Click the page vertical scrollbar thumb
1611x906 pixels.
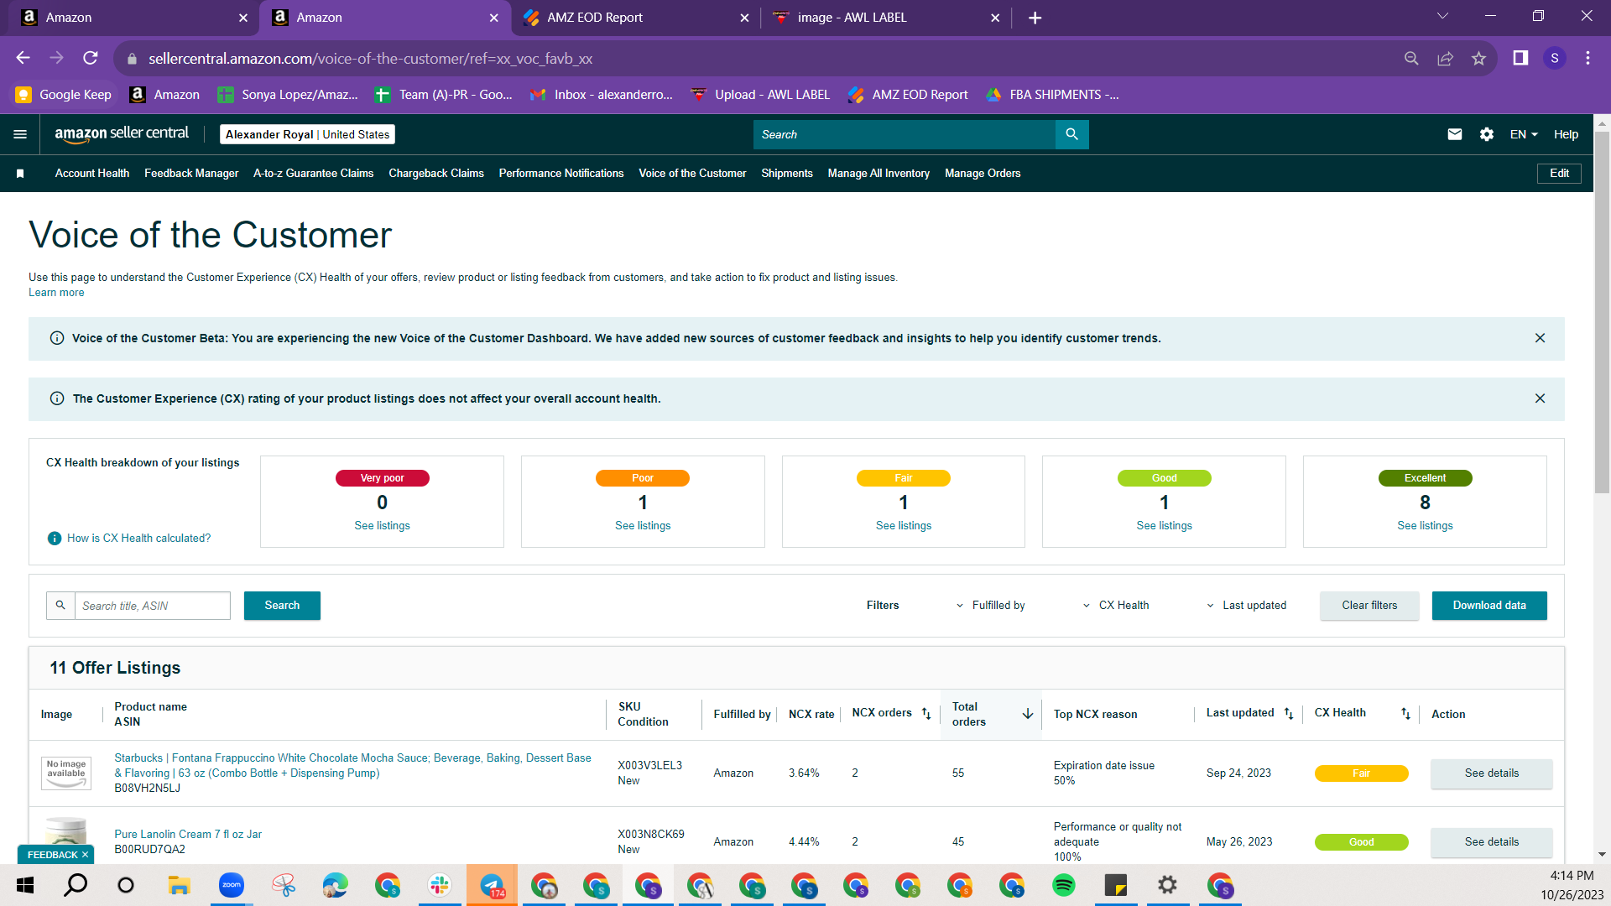click(1602, 310)
